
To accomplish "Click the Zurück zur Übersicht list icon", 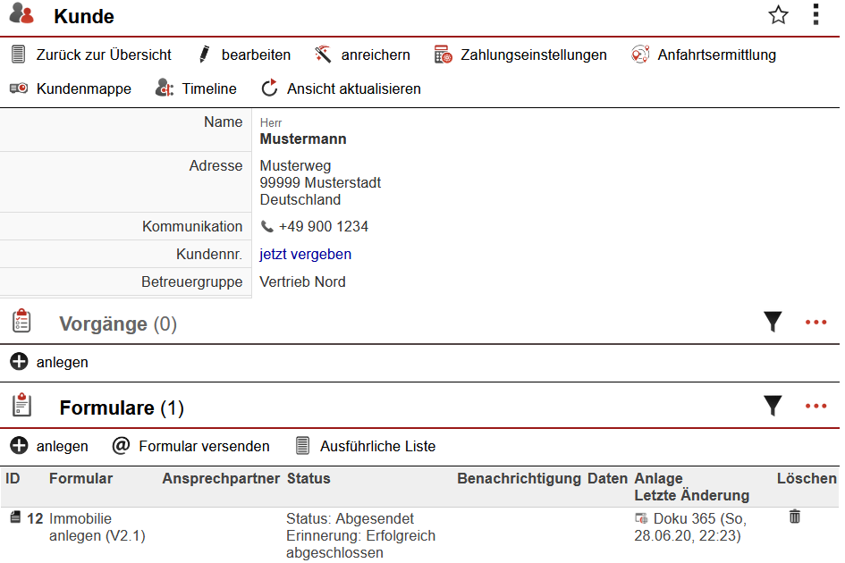I will pyautogui.click(x=18, y=55).
